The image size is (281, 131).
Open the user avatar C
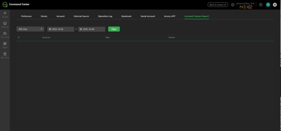(268, 5)
